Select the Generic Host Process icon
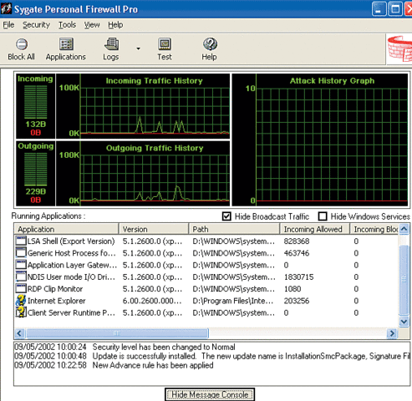 coord(21,253)
